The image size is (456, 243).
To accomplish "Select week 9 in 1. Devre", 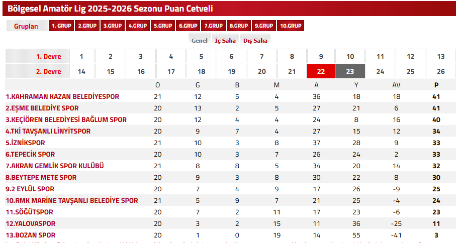I will coord(321,57).
